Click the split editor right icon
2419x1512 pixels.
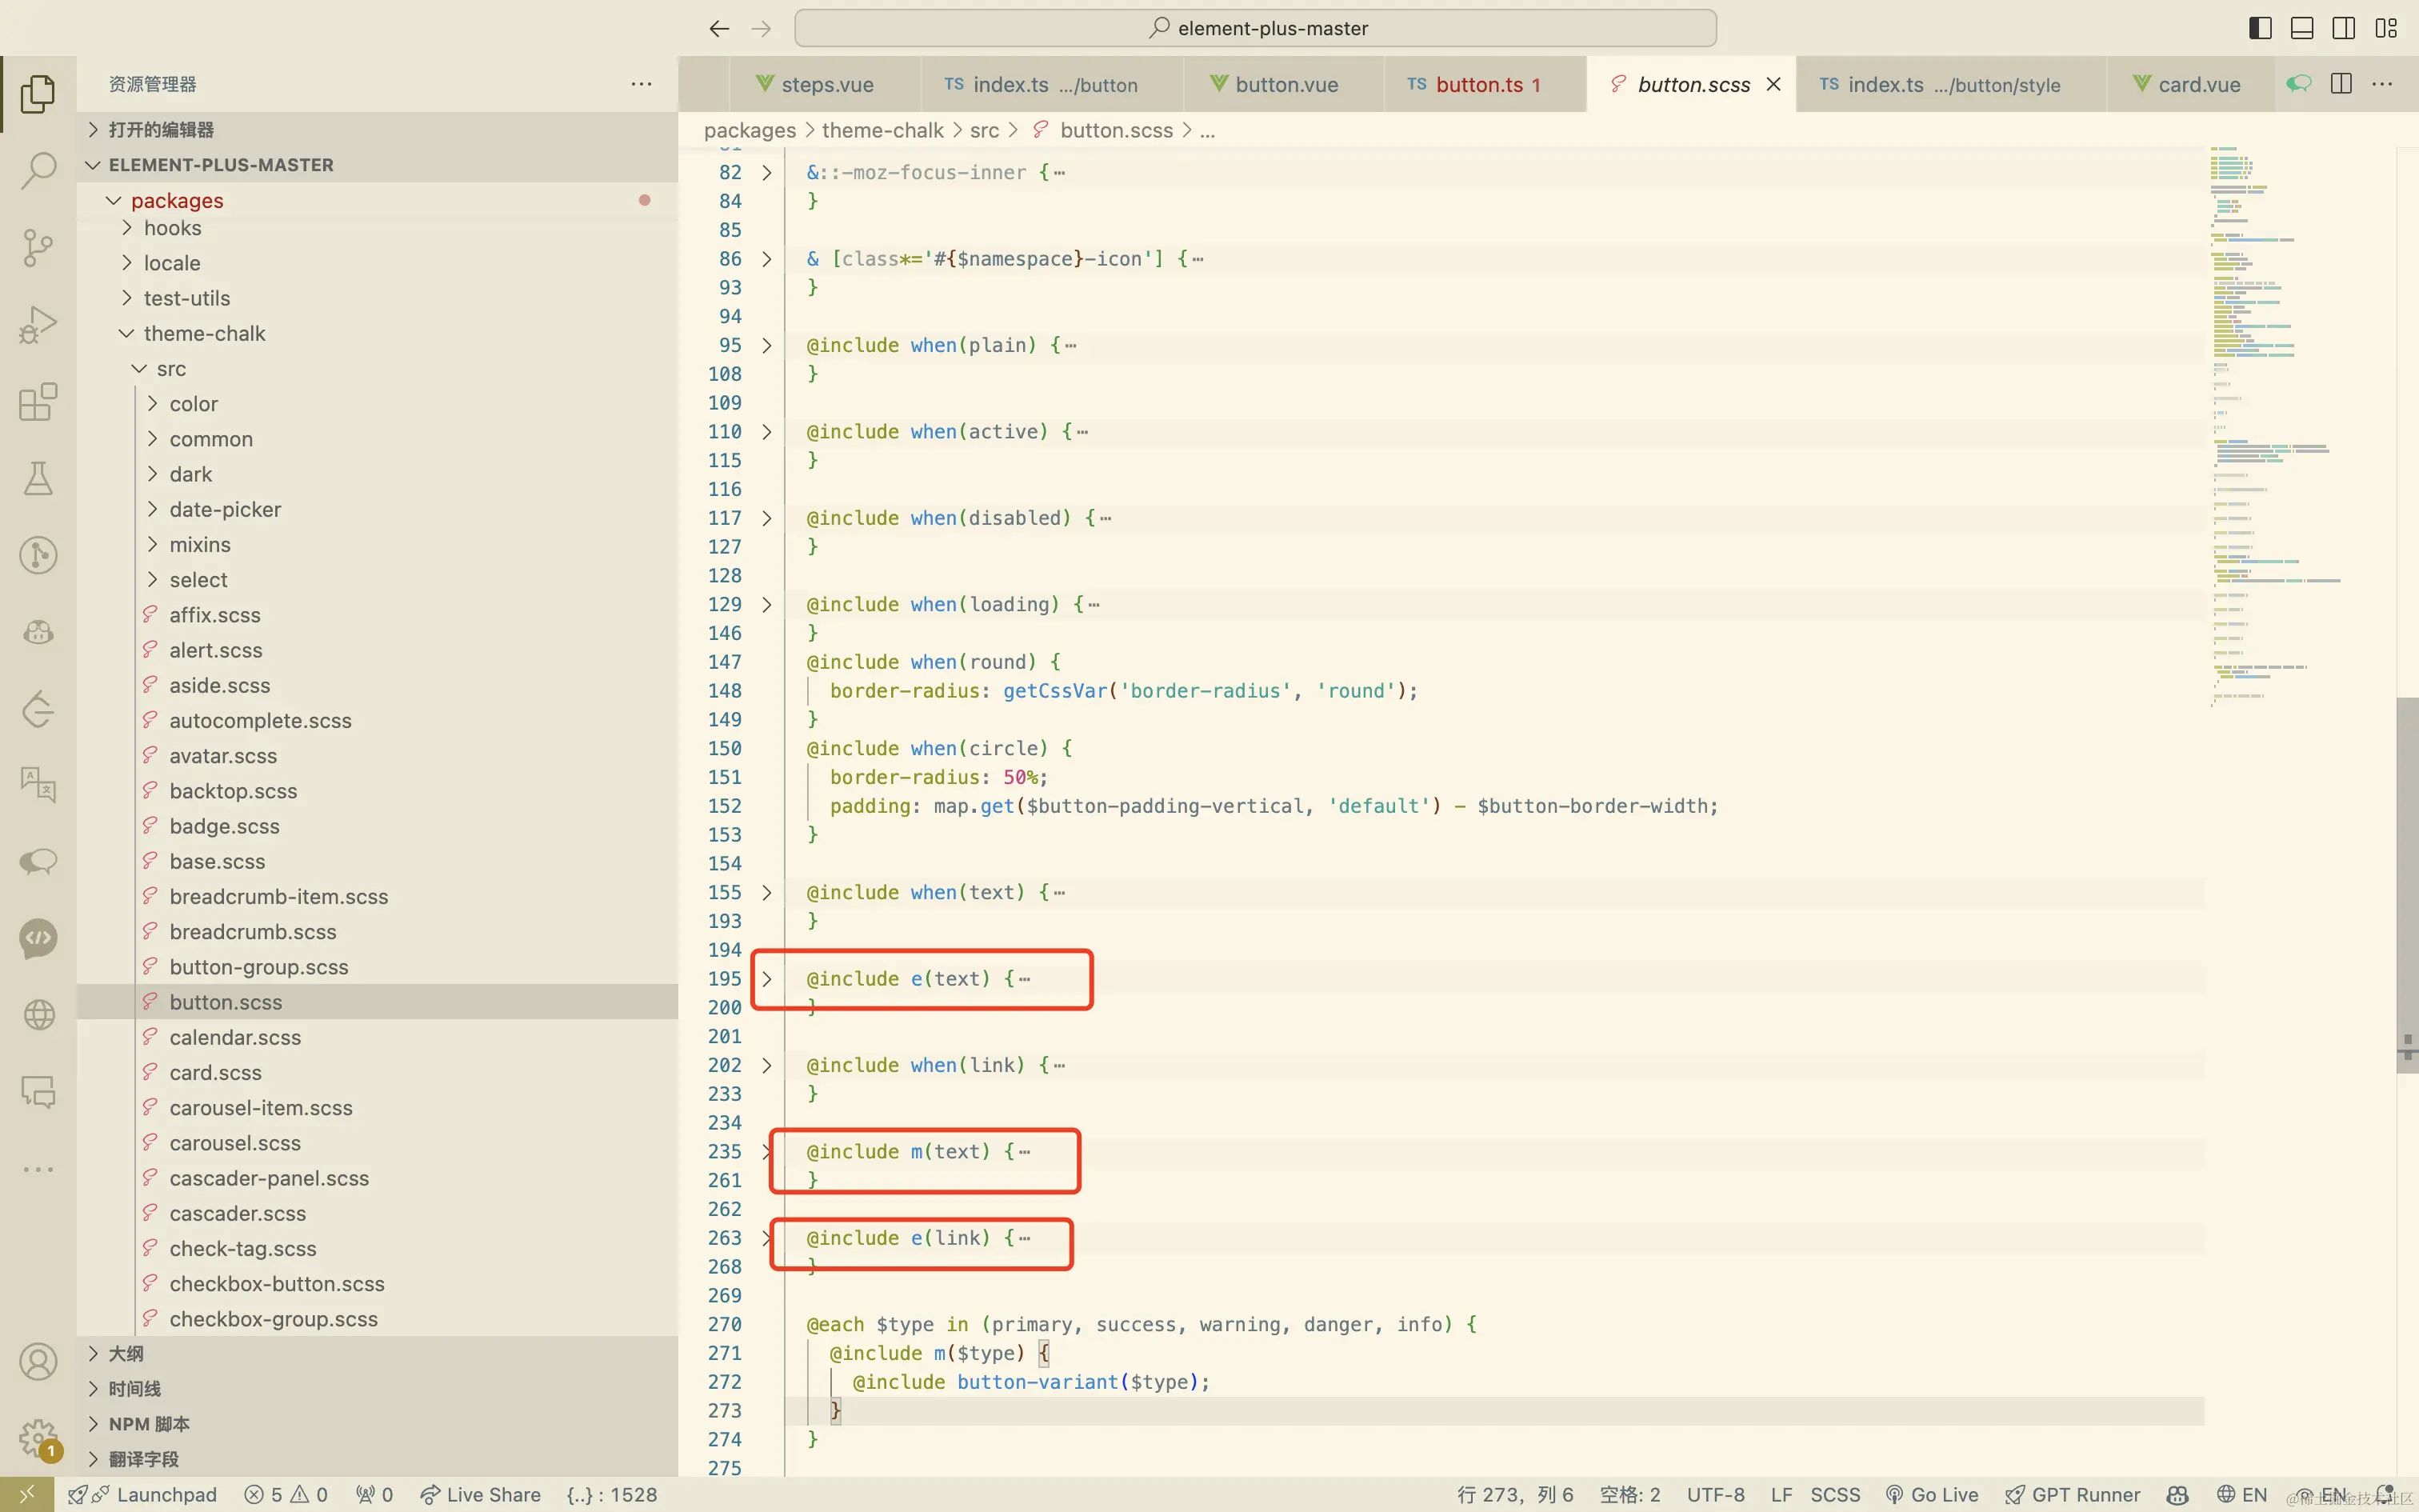click(x=2341, y=84)
